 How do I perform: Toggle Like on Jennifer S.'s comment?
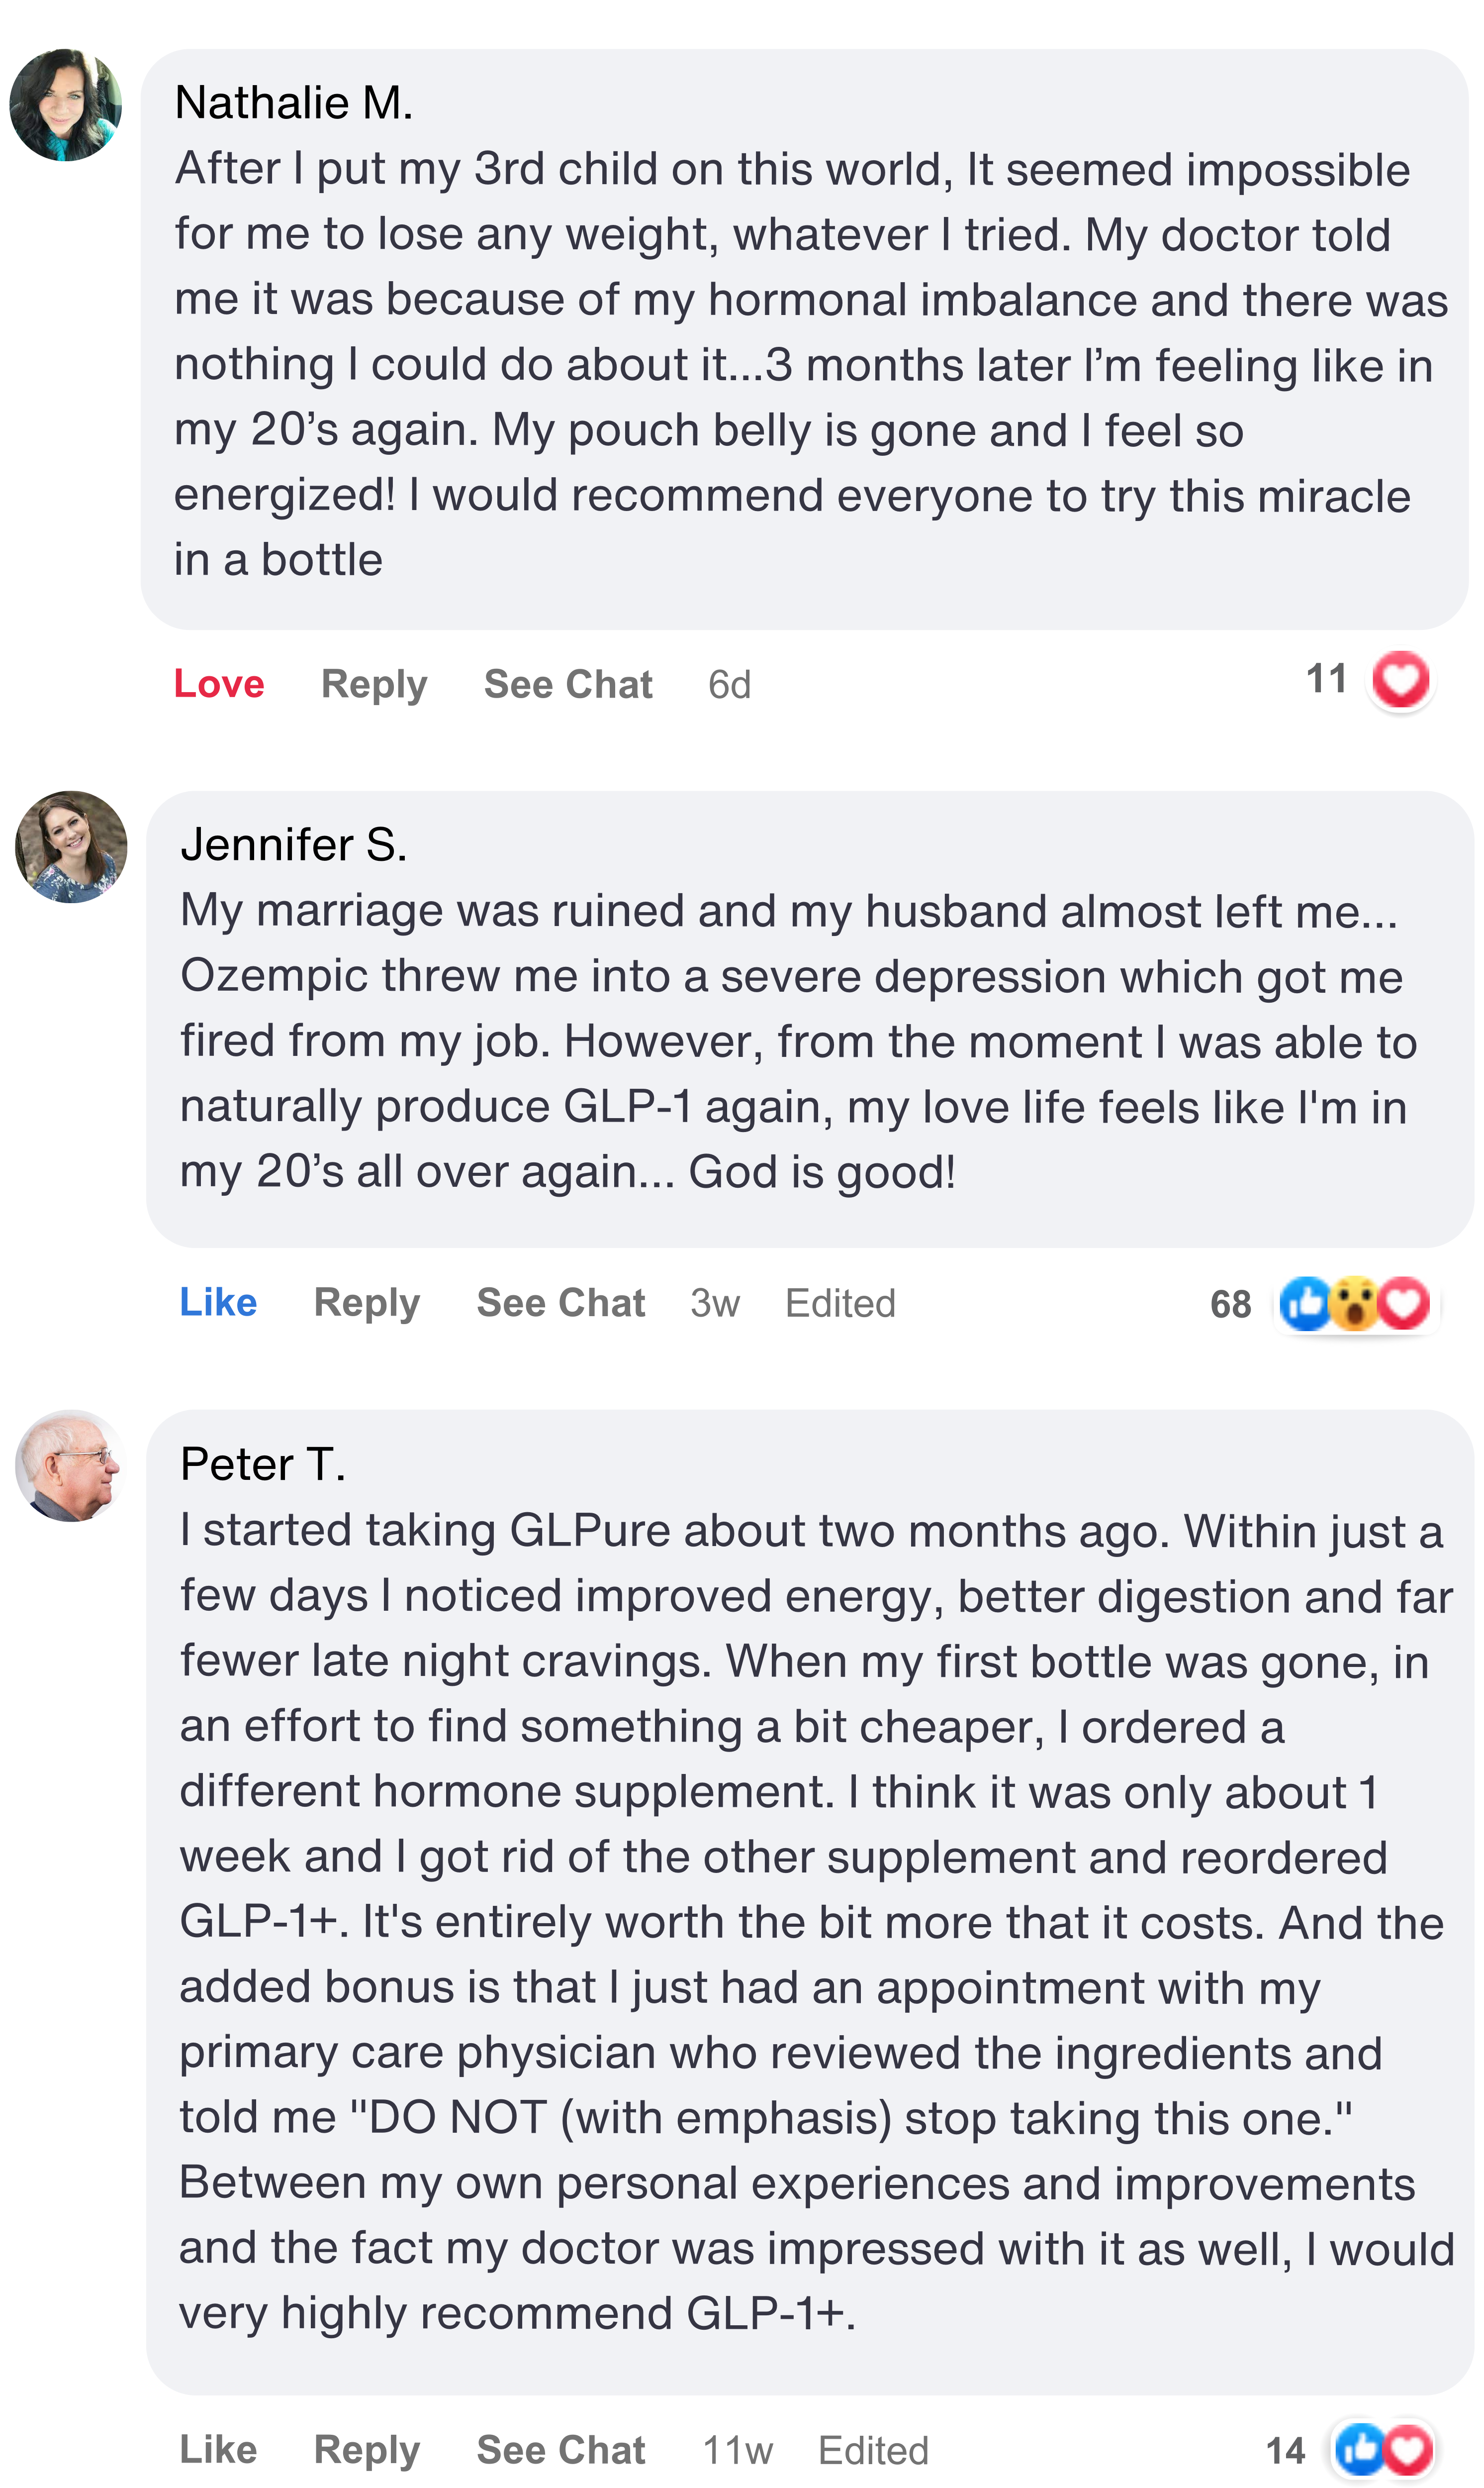pyautogui.click(x=218, y=1303)
